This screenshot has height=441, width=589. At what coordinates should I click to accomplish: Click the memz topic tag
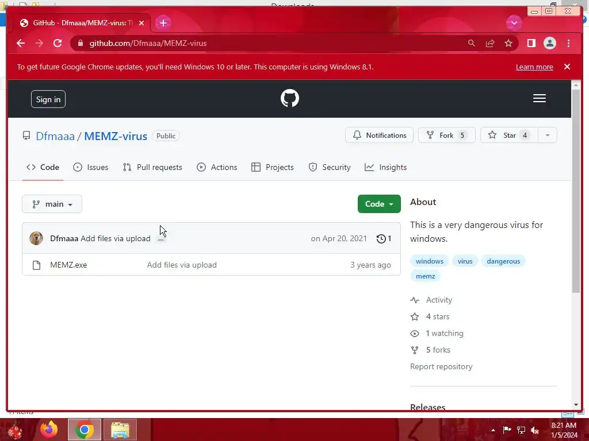coord(425,276)
